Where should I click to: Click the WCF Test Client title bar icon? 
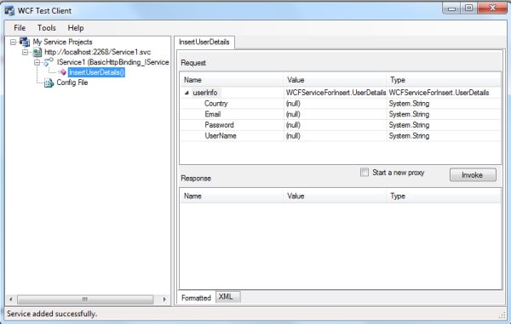(9, 11)
